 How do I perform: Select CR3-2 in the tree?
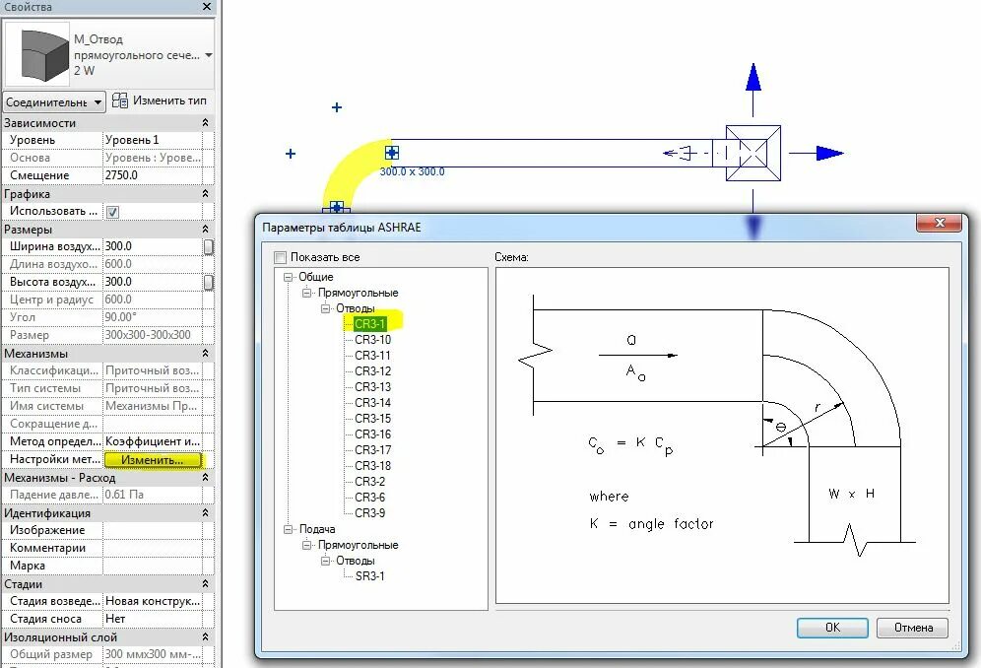pos(369,482)
